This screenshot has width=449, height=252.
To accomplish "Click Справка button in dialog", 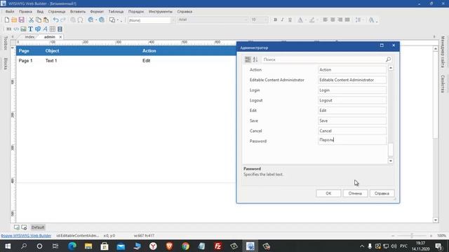I will point(382,193).
